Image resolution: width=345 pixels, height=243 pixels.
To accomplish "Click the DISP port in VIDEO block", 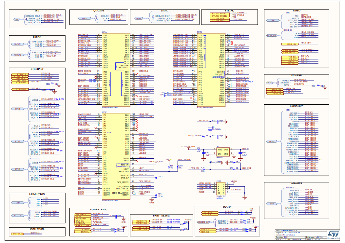I will [x=273, y=20].
